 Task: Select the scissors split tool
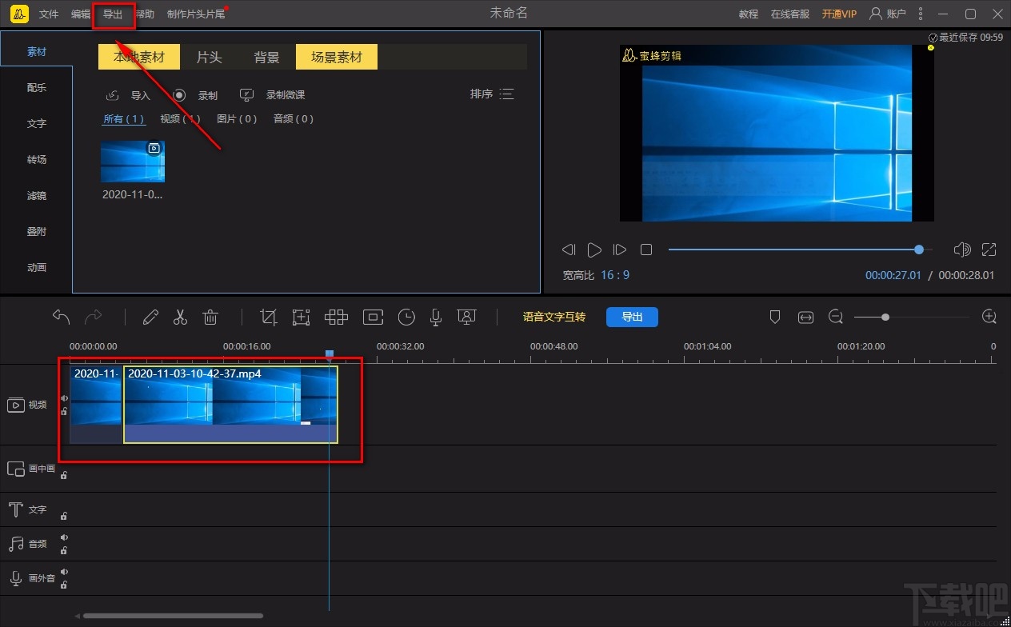click(x=180, y=317)
